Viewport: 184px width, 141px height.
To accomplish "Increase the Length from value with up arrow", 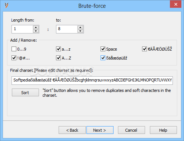I will point(36,27).
